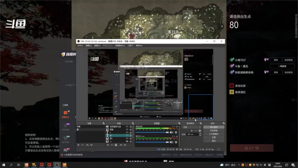Screen dimensions: 298x168
Task: Click stop streaming button in controls
Action: (x=214, y=127)
